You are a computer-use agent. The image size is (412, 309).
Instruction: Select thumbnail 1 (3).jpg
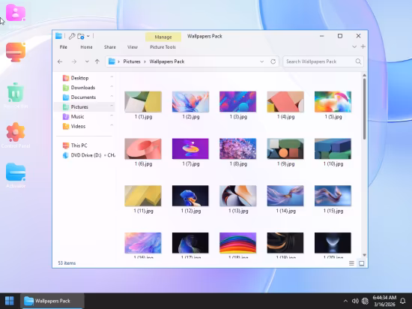(237, 102)
